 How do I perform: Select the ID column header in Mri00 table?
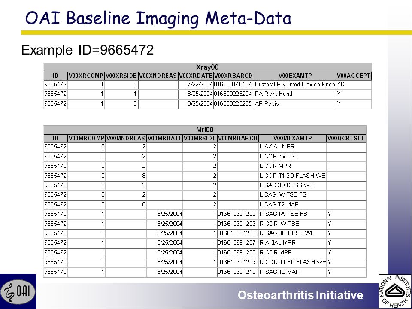coord(55,139)
